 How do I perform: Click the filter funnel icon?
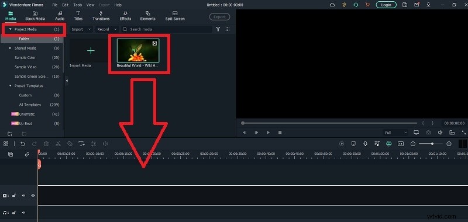coord(218,29)
